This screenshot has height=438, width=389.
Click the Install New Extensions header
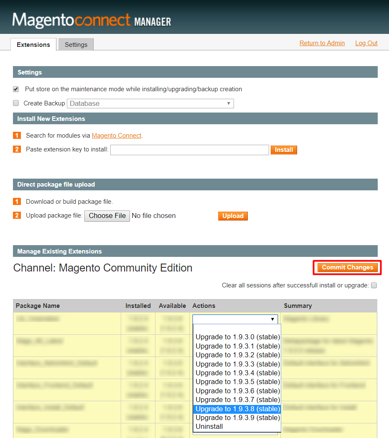[195, 118]
